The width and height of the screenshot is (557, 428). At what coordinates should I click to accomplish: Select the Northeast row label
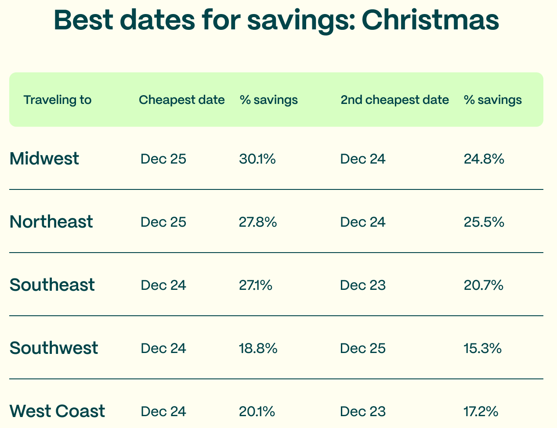coord(51,222)
